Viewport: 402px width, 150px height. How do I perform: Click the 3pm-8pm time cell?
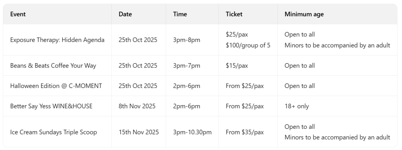(x=186, y=40)
